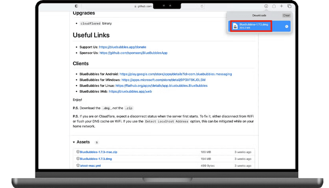Open the bluebubbles.app/donate link
The image size is (329, 188).
pyautogui.click(x=122, y=47)
